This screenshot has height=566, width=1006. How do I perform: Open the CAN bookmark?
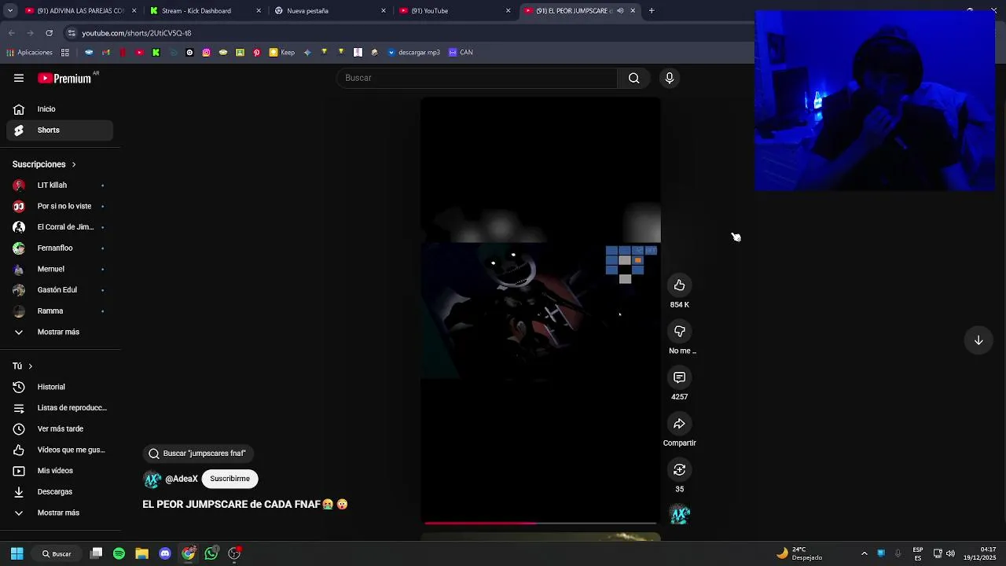(461, 53)
